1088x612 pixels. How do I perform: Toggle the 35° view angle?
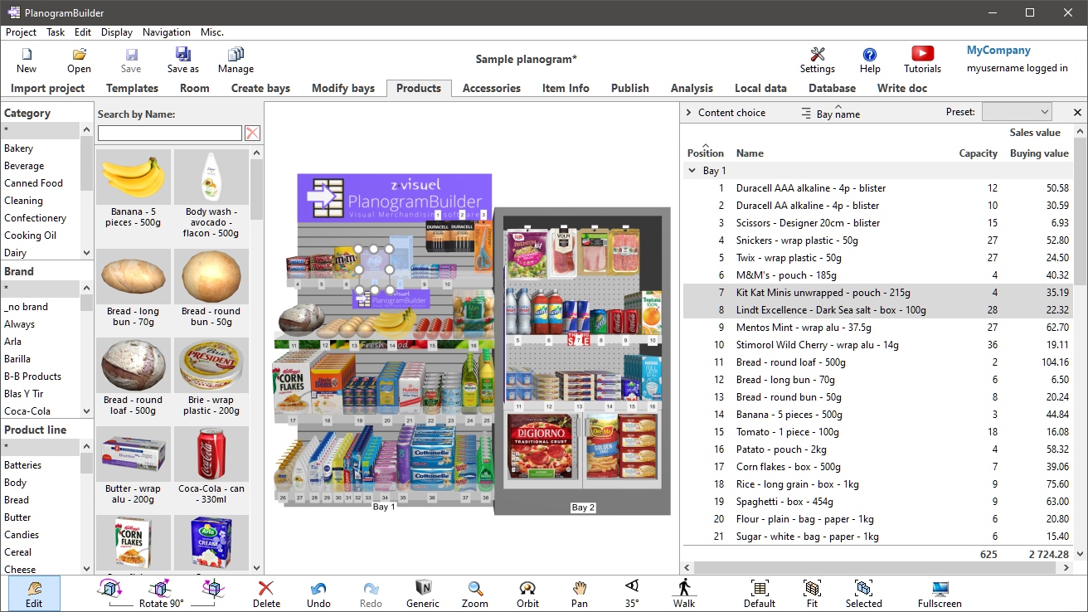(x=631, y=590)
